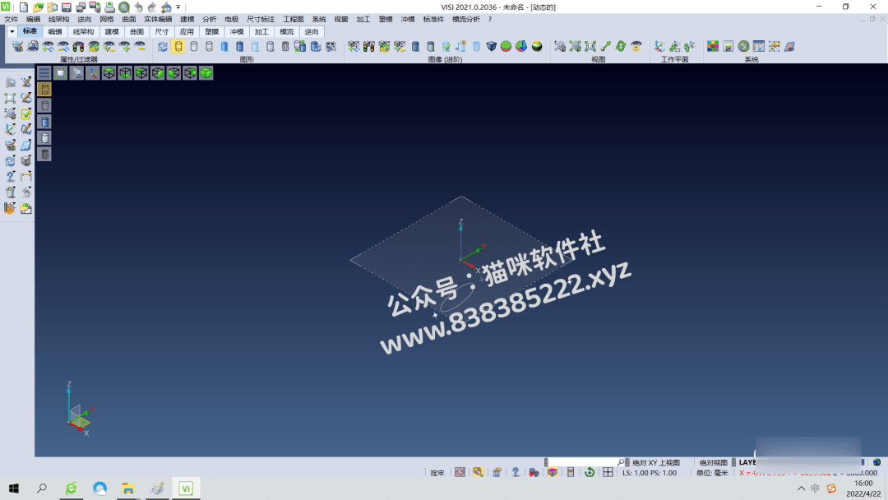Undo the last action

(x=139, y=7)
